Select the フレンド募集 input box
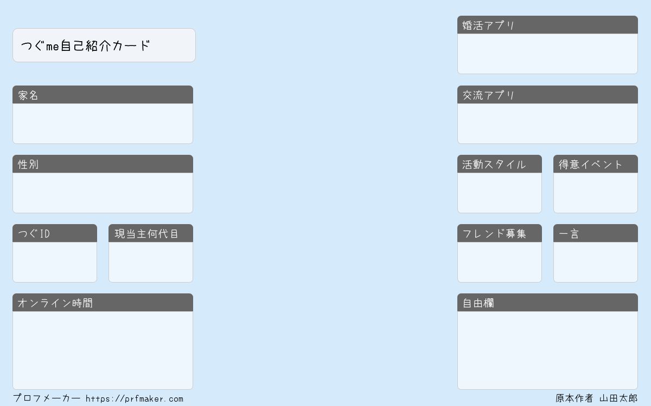Viewport: 651px width, 406px height. pyautogui.click(x=500, y=262)
